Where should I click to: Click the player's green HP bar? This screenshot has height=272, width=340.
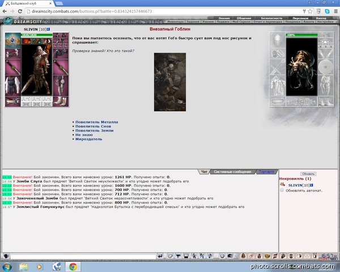(x=37, y=35)
